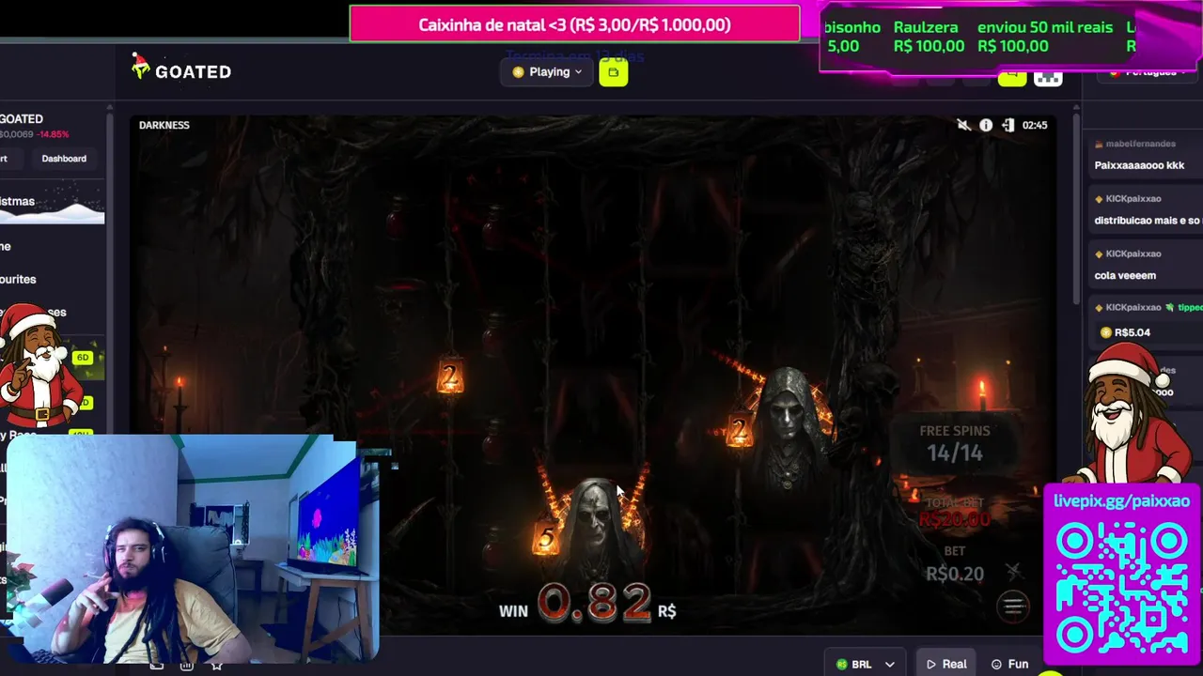Click the DARKNESS game title
Image resolution: width=1203 pixels, height=676 pixels.
(164, 125)
